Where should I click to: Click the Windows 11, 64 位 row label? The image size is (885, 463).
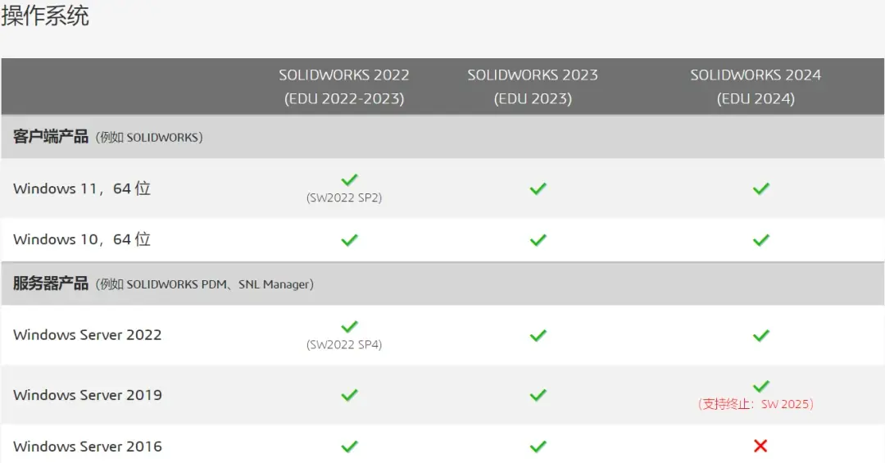[82, 188]
